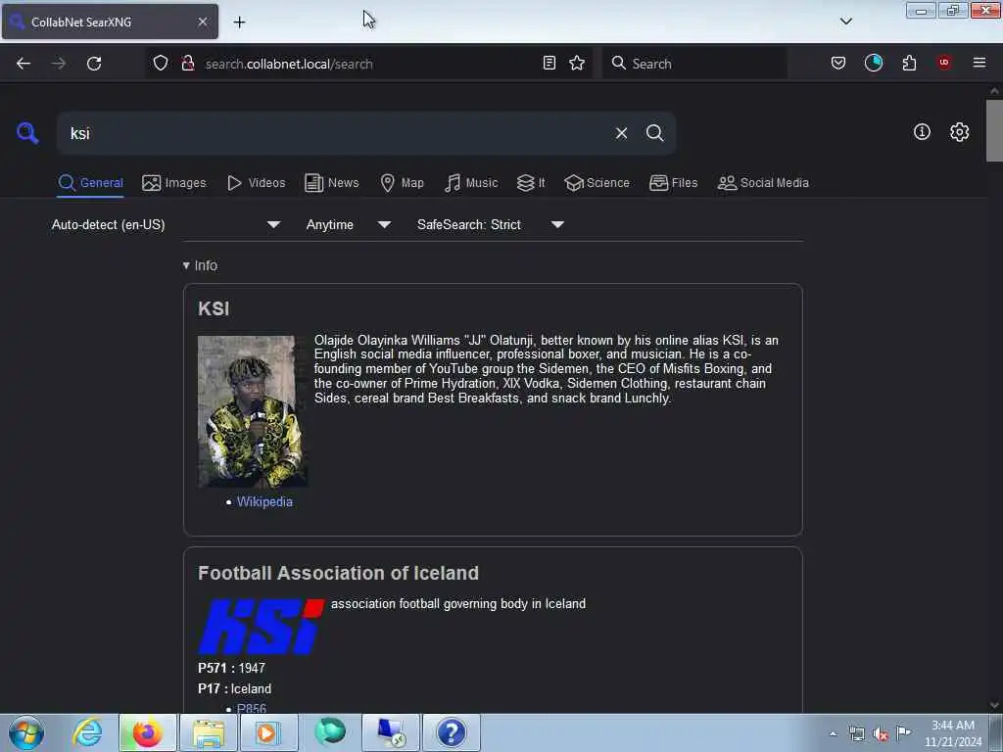1003x752 pixels.
Task: Toggle reader view icon
Action: point(549,63)
